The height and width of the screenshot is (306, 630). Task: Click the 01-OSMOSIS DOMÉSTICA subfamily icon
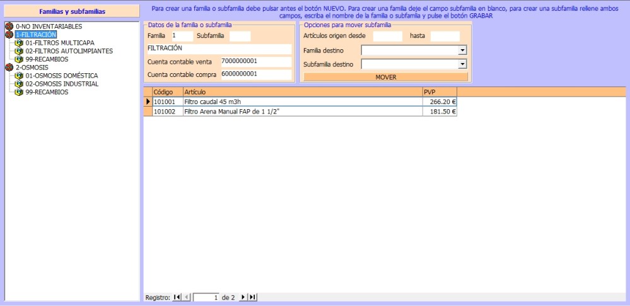coord(19,76)
